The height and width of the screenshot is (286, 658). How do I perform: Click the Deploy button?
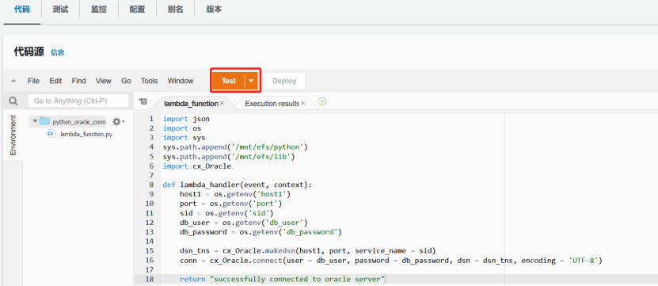point(284,81)
